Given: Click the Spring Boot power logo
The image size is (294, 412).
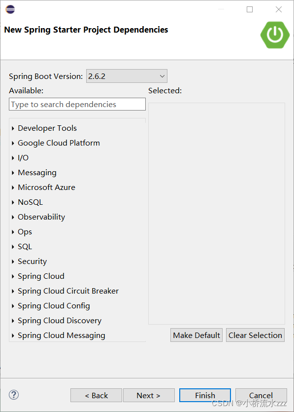Looking at the screenshot, I should coord(275,35).
